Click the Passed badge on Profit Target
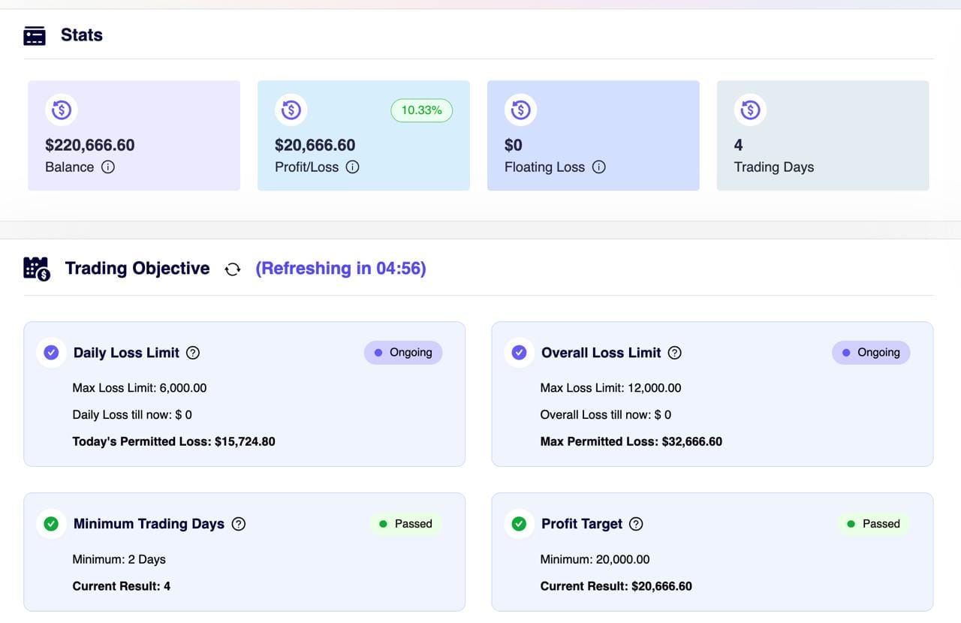This screenshot has height=623, width=961. coord(872,524)
